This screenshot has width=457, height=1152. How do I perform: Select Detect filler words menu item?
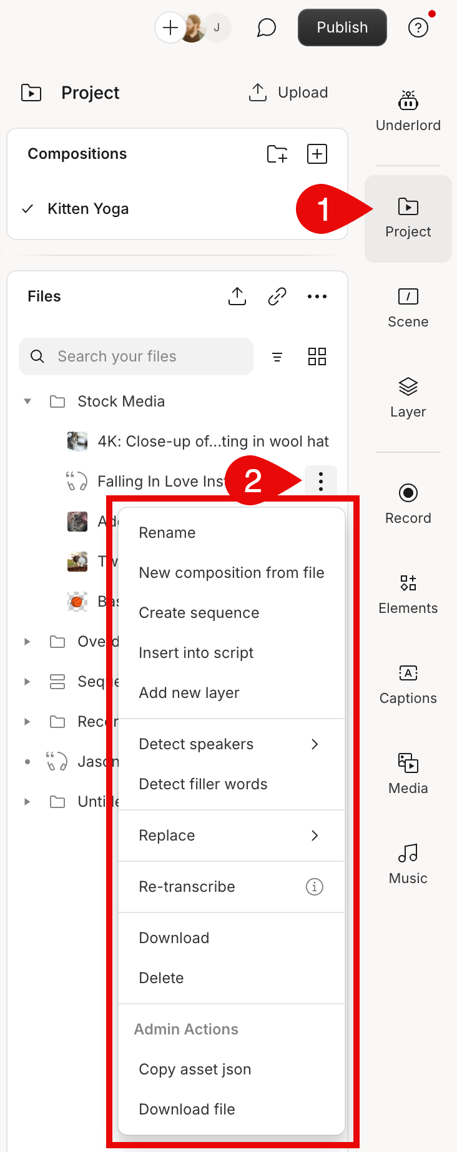click(203, 784)
